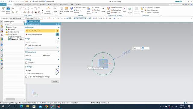This screenshot has height=109, width=193.
Task: Switch to the Curve tab
Action: point(36,5)
